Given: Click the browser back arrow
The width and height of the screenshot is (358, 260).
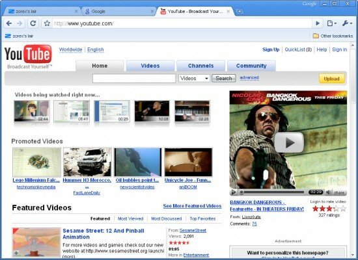Looking at the screenshot, I should 9,23.
